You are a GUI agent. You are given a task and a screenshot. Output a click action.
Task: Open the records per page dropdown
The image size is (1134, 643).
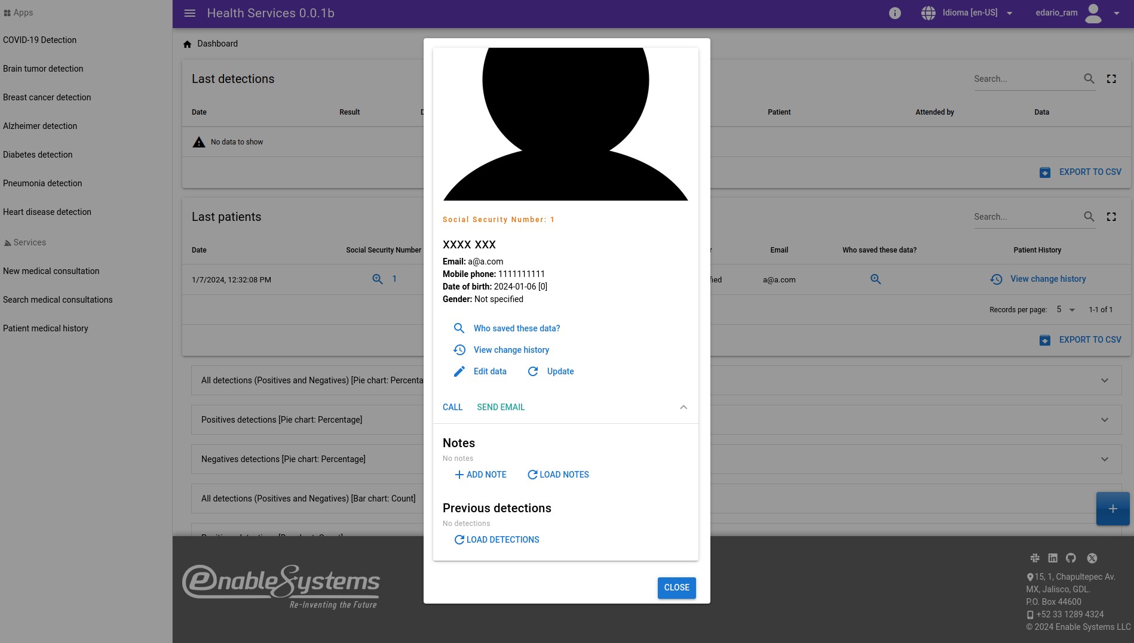[x=1065, y=310]
